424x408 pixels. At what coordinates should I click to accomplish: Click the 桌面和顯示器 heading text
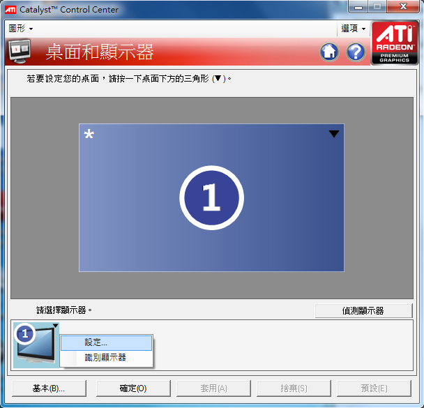point(100,52)
